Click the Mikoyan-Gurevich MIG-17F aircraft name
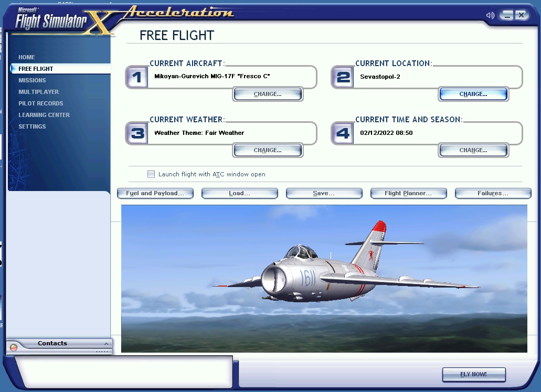 (212, 76)
